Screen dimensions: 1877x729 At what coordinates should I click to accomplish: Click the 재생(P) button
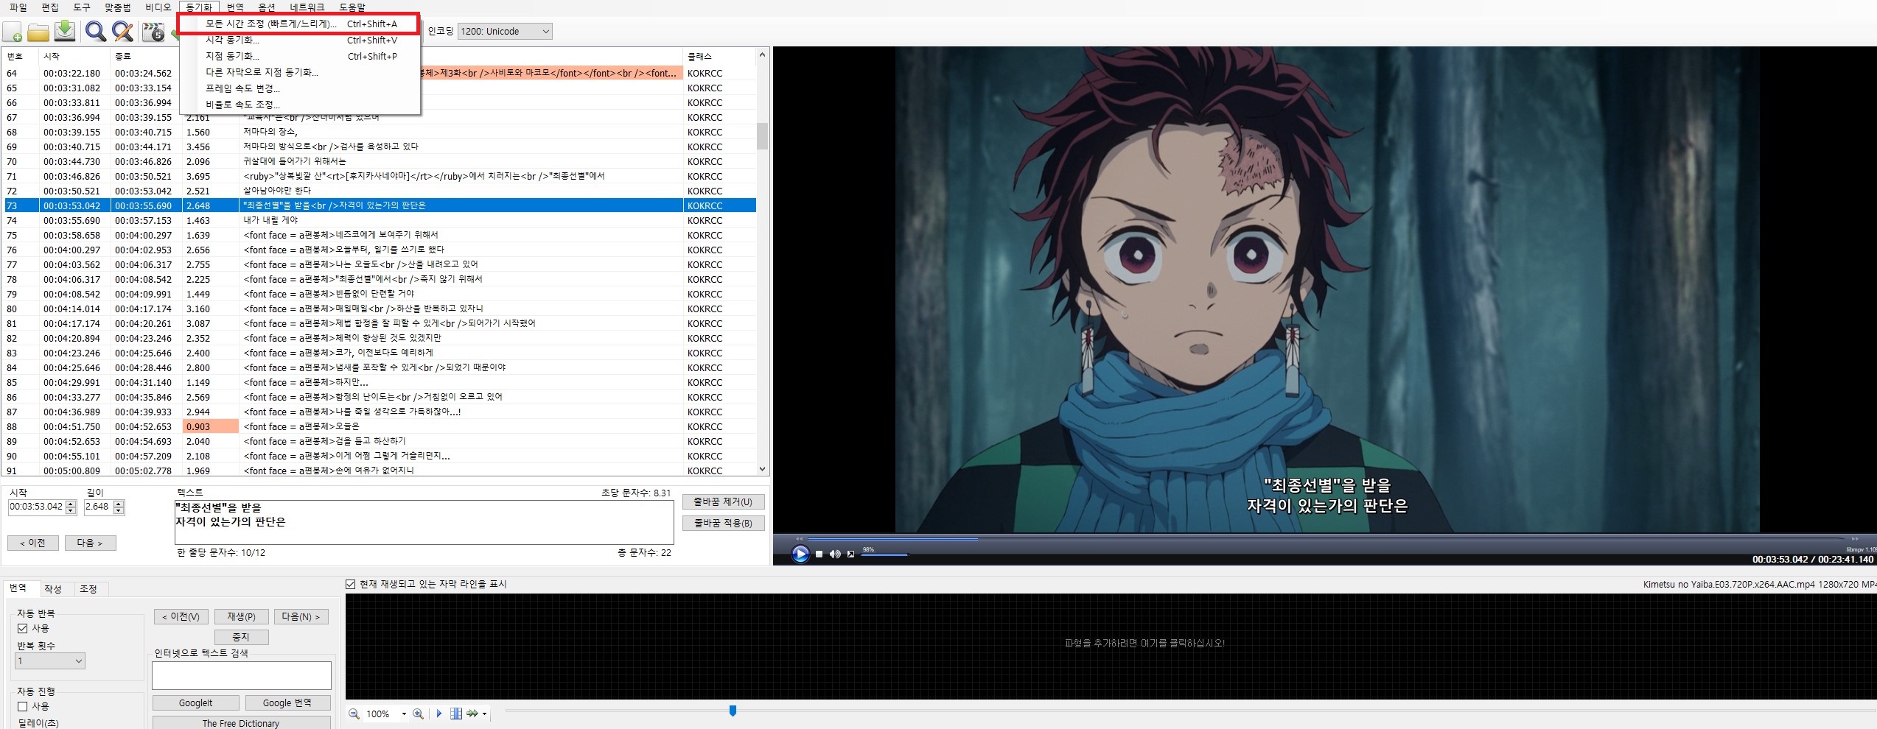pyautogui.click(x=241, y=616)
